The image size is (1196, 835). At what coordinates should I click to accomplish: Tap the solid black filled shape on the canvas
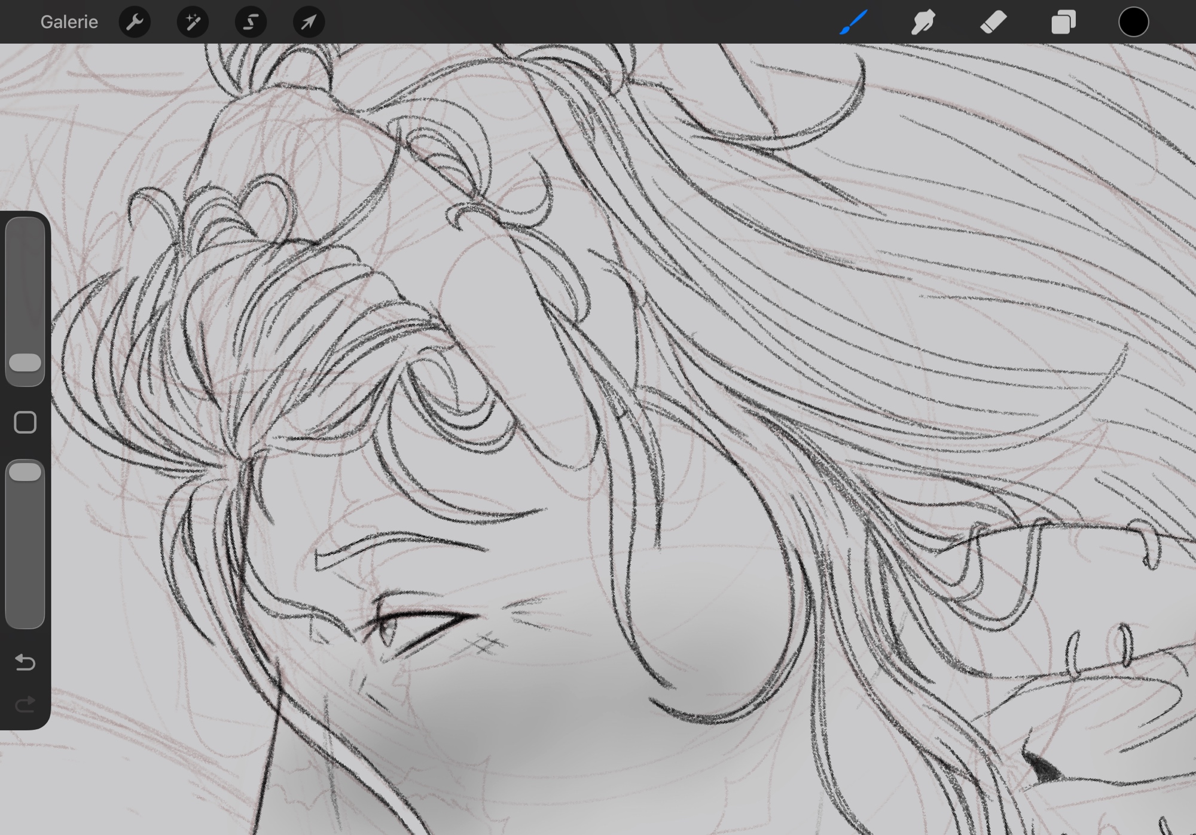point(1044,769)
